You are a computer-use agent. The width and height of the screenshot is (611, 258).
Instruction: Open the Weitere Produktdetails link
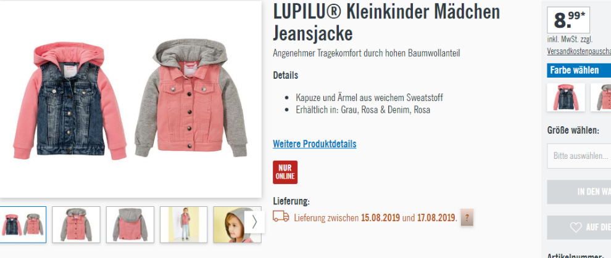click(315, 143)
